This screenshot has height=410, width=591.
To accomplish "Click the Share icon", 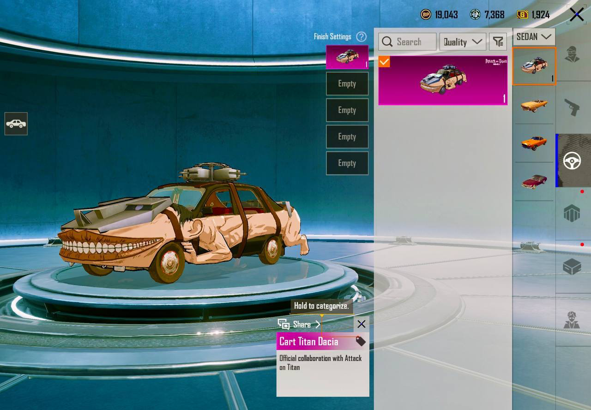I will [x=283, y=324].
